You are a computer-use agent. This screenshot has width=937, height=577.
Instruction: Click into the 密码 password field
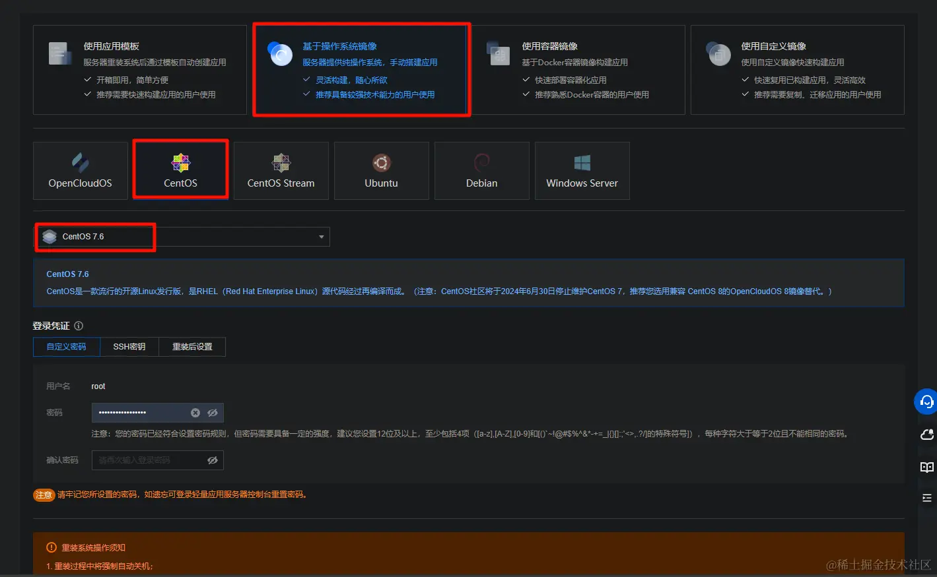coord(158,413)
